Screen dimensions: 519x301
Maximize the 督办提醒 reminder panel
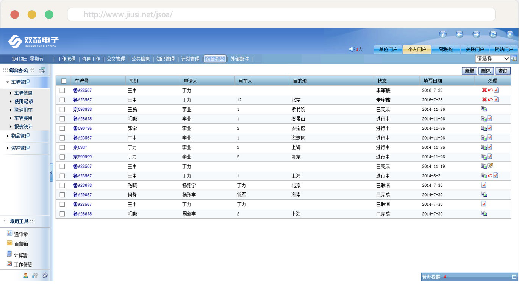coord(514,276)
